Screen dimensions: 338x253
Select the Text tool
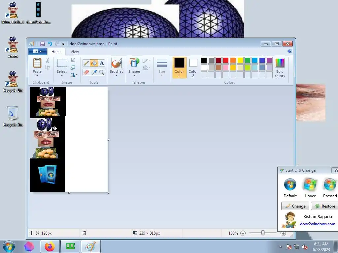point(102,63)
